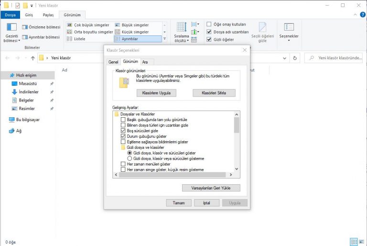Open the Sıralama ölçütü sort menu
The width and height of the screenshot is (367, 246).
(x=182, y=33)
